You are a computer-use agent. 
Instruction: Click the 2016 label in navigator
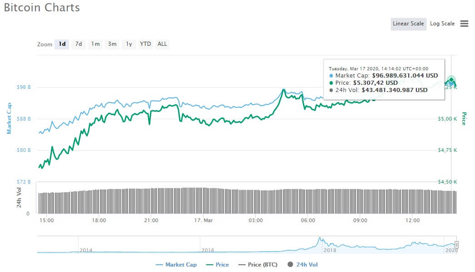[x=208, y=250]
